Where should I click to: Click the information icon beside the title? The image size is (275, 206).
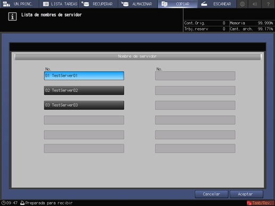(x=12, y=16)
